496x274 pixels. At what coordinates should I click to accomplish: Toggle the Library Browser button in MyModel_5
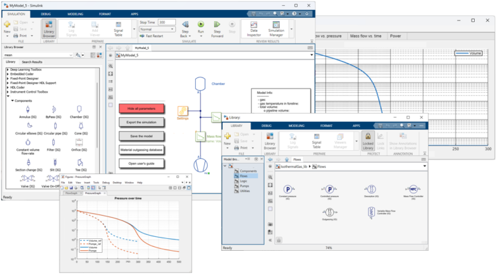(48, 26)
